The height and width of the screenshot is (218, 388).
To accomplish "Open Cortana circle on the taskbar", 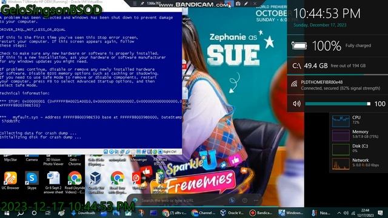I will click(34, 213).
